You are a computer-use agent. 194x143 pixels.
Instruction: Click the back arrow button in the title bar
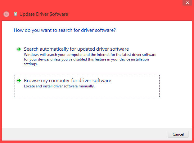(6, 14)
